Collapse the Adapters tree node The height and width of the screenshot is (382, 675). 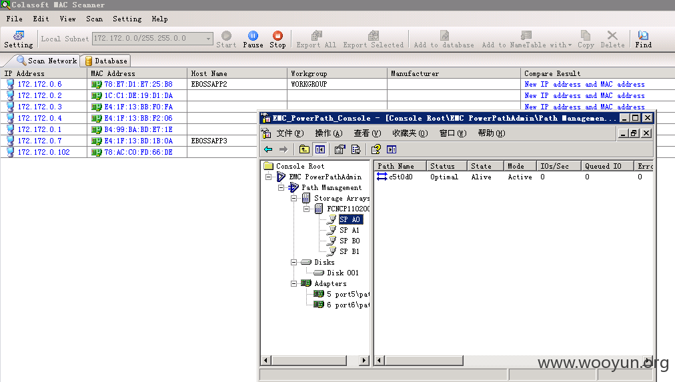(293, 283)
